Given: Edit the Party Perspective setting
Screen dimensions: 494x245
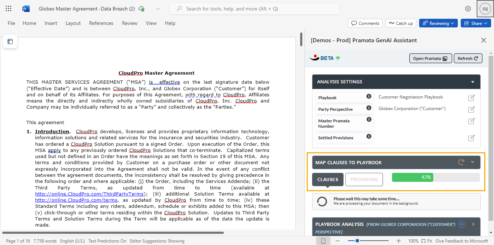Looking at the screenshot, I should pyautogui.click(x=471, y=109).
